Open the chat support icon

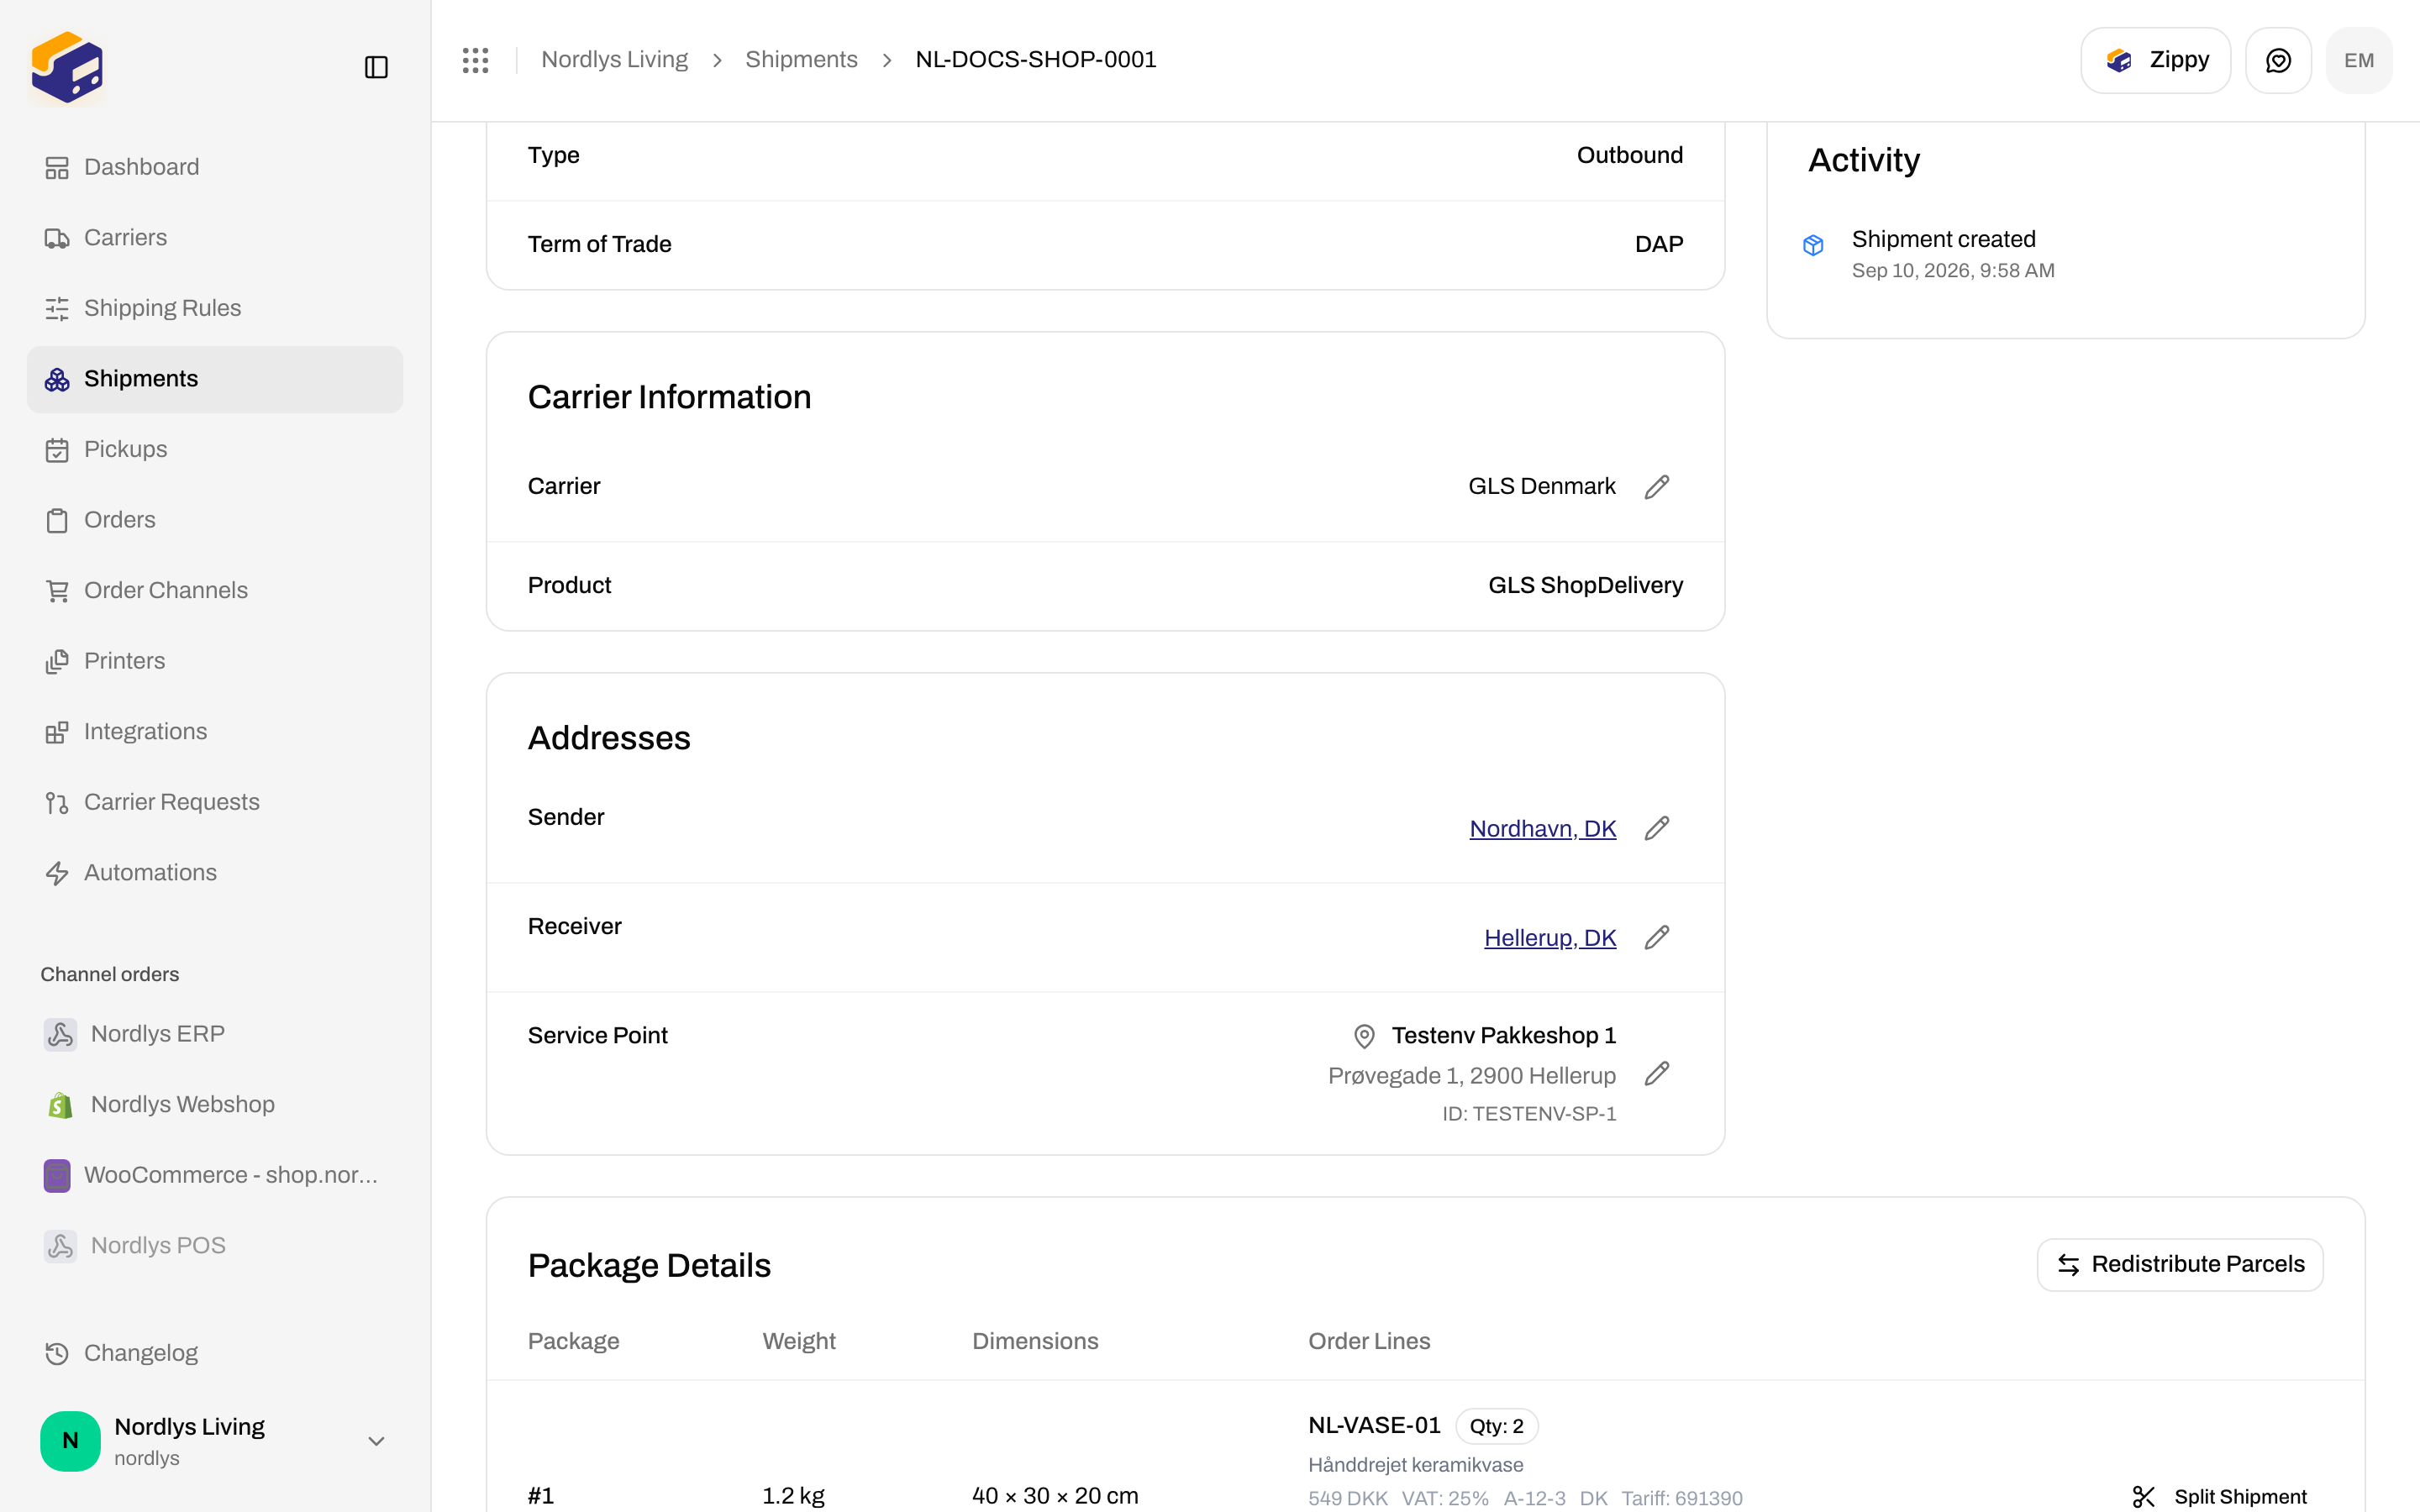tap(2278, 60)
